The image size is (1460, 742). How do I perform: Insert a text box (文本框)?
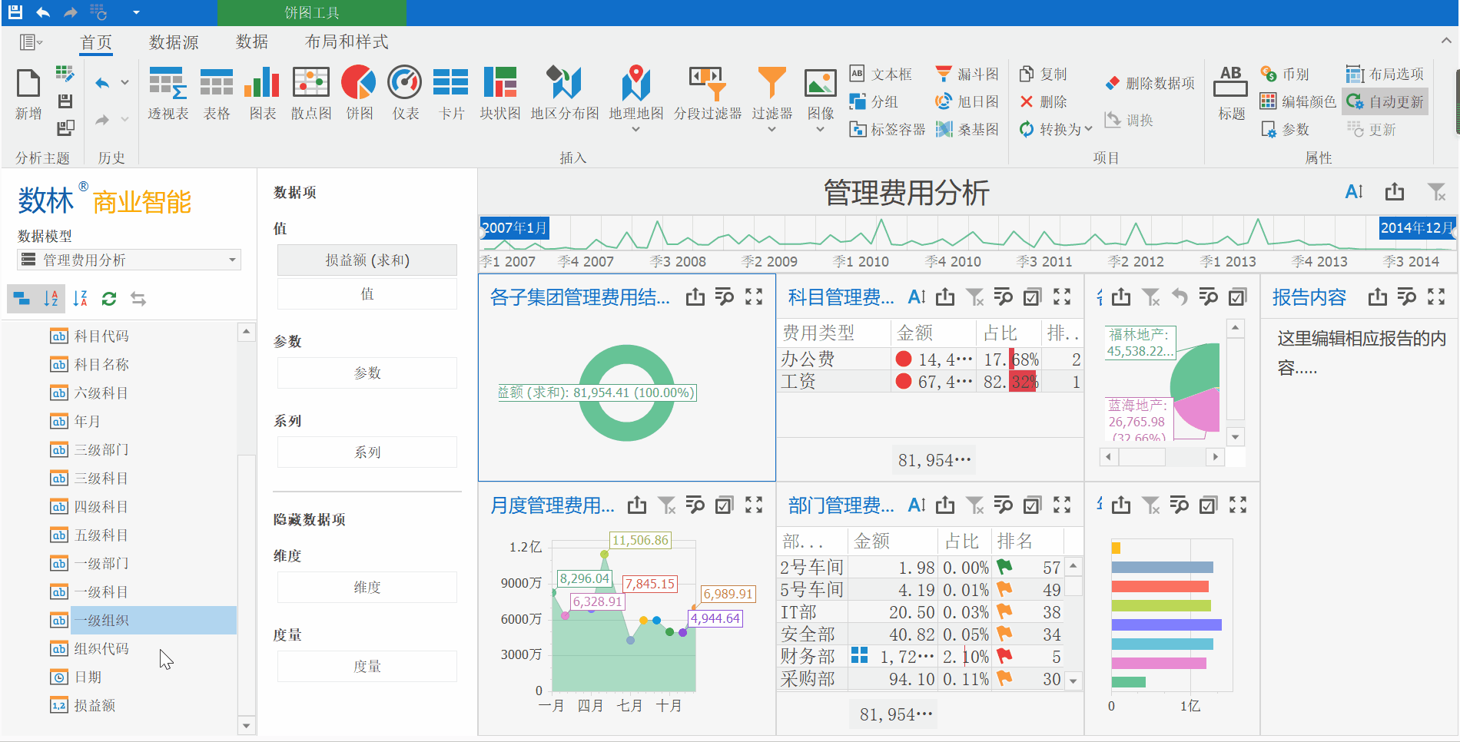point(881,74)
